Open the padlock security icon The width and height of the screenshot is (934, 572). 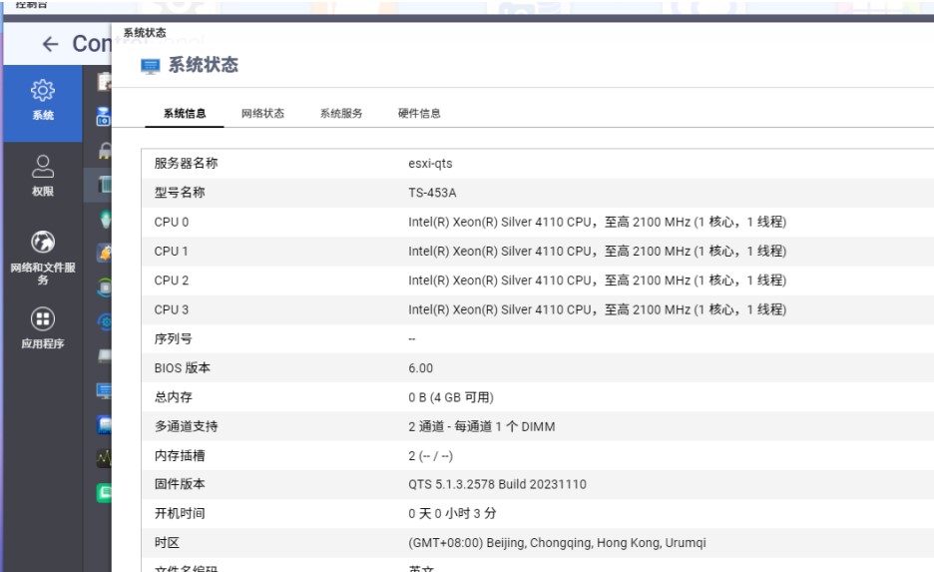point(105,150)
